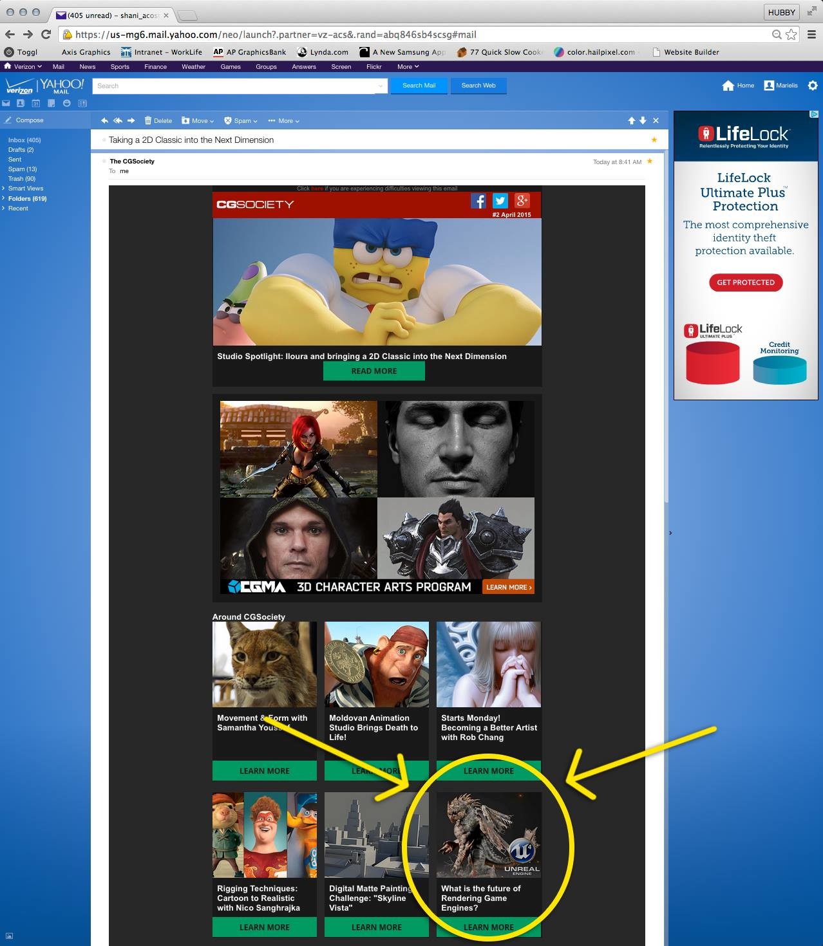Bookmark the page with the star icon
This screenshot has height=946, width=823.
(x=791, y=34)
